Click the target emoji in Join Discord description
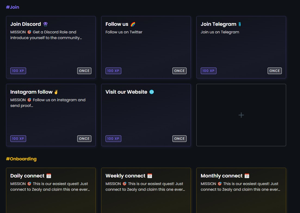The width and height of the screenshot is (300, 213). tap(29, 32)
